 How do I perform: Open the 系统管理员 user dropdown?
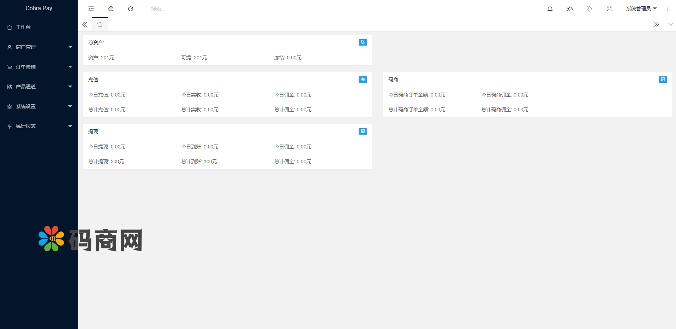[641, 9]
